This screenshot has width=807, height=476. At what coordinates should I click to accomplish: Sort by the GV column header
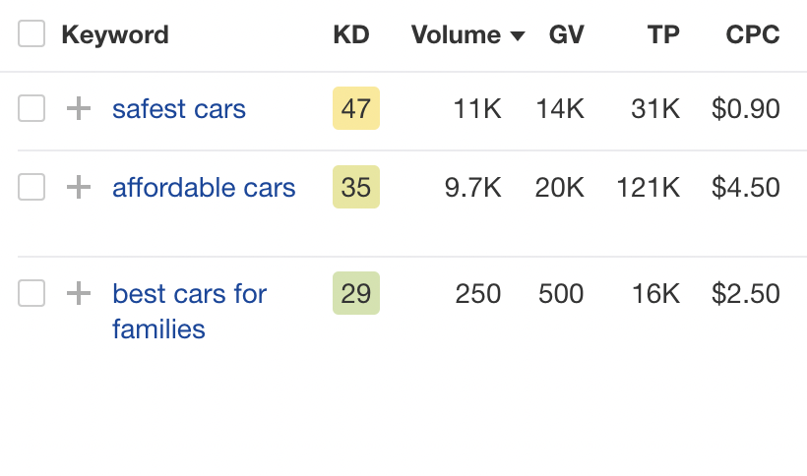(x=566, y=35)
